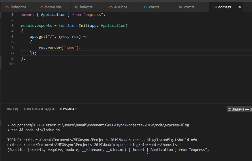Screen dimensions: 252x161
Task: Click the '(function (exports, require' terminal line
Action: (x=108, y=149)
